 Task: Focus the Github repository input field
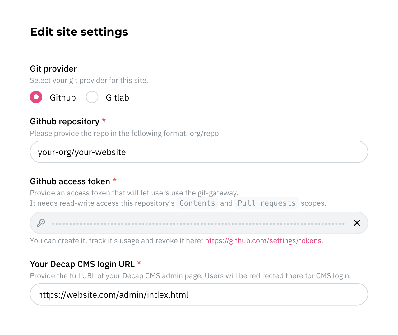[199, 152]
